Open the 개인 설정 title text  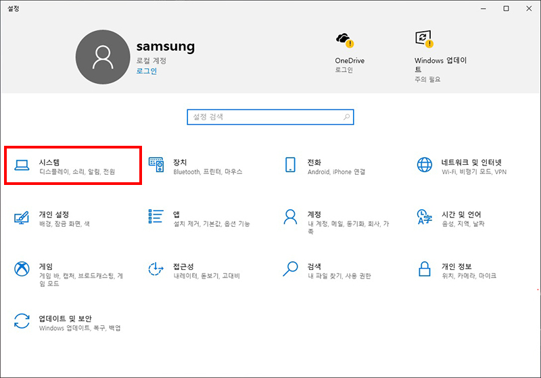(54, 215)
